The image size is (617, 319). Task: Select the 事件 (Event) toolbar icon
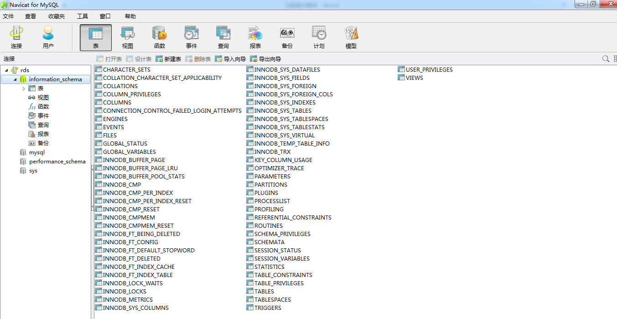click(192, 37)
